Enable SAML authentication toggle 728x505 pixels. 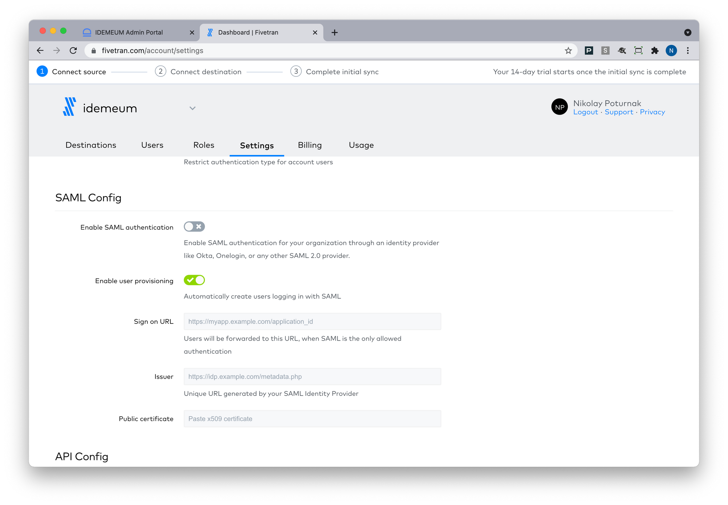point(194,227)
